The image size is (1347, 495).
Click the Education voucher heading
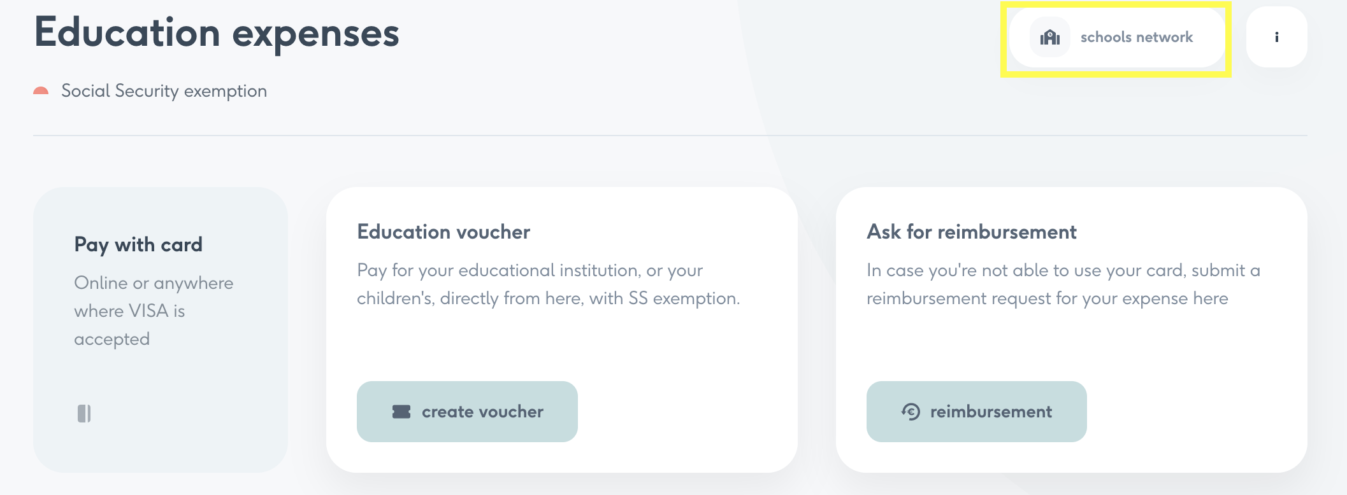(443, 232)
